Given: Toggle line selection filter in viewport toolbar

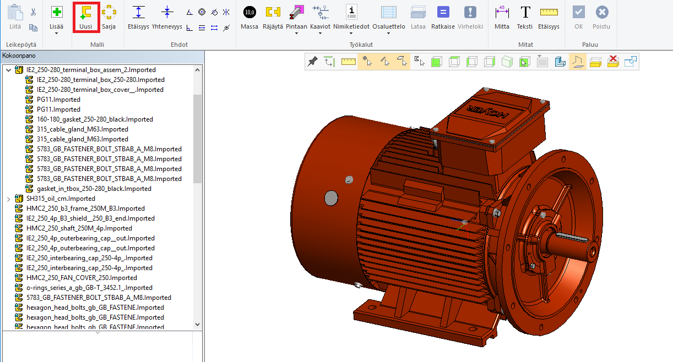Looking at the screenshot, I should coord(385,62).
